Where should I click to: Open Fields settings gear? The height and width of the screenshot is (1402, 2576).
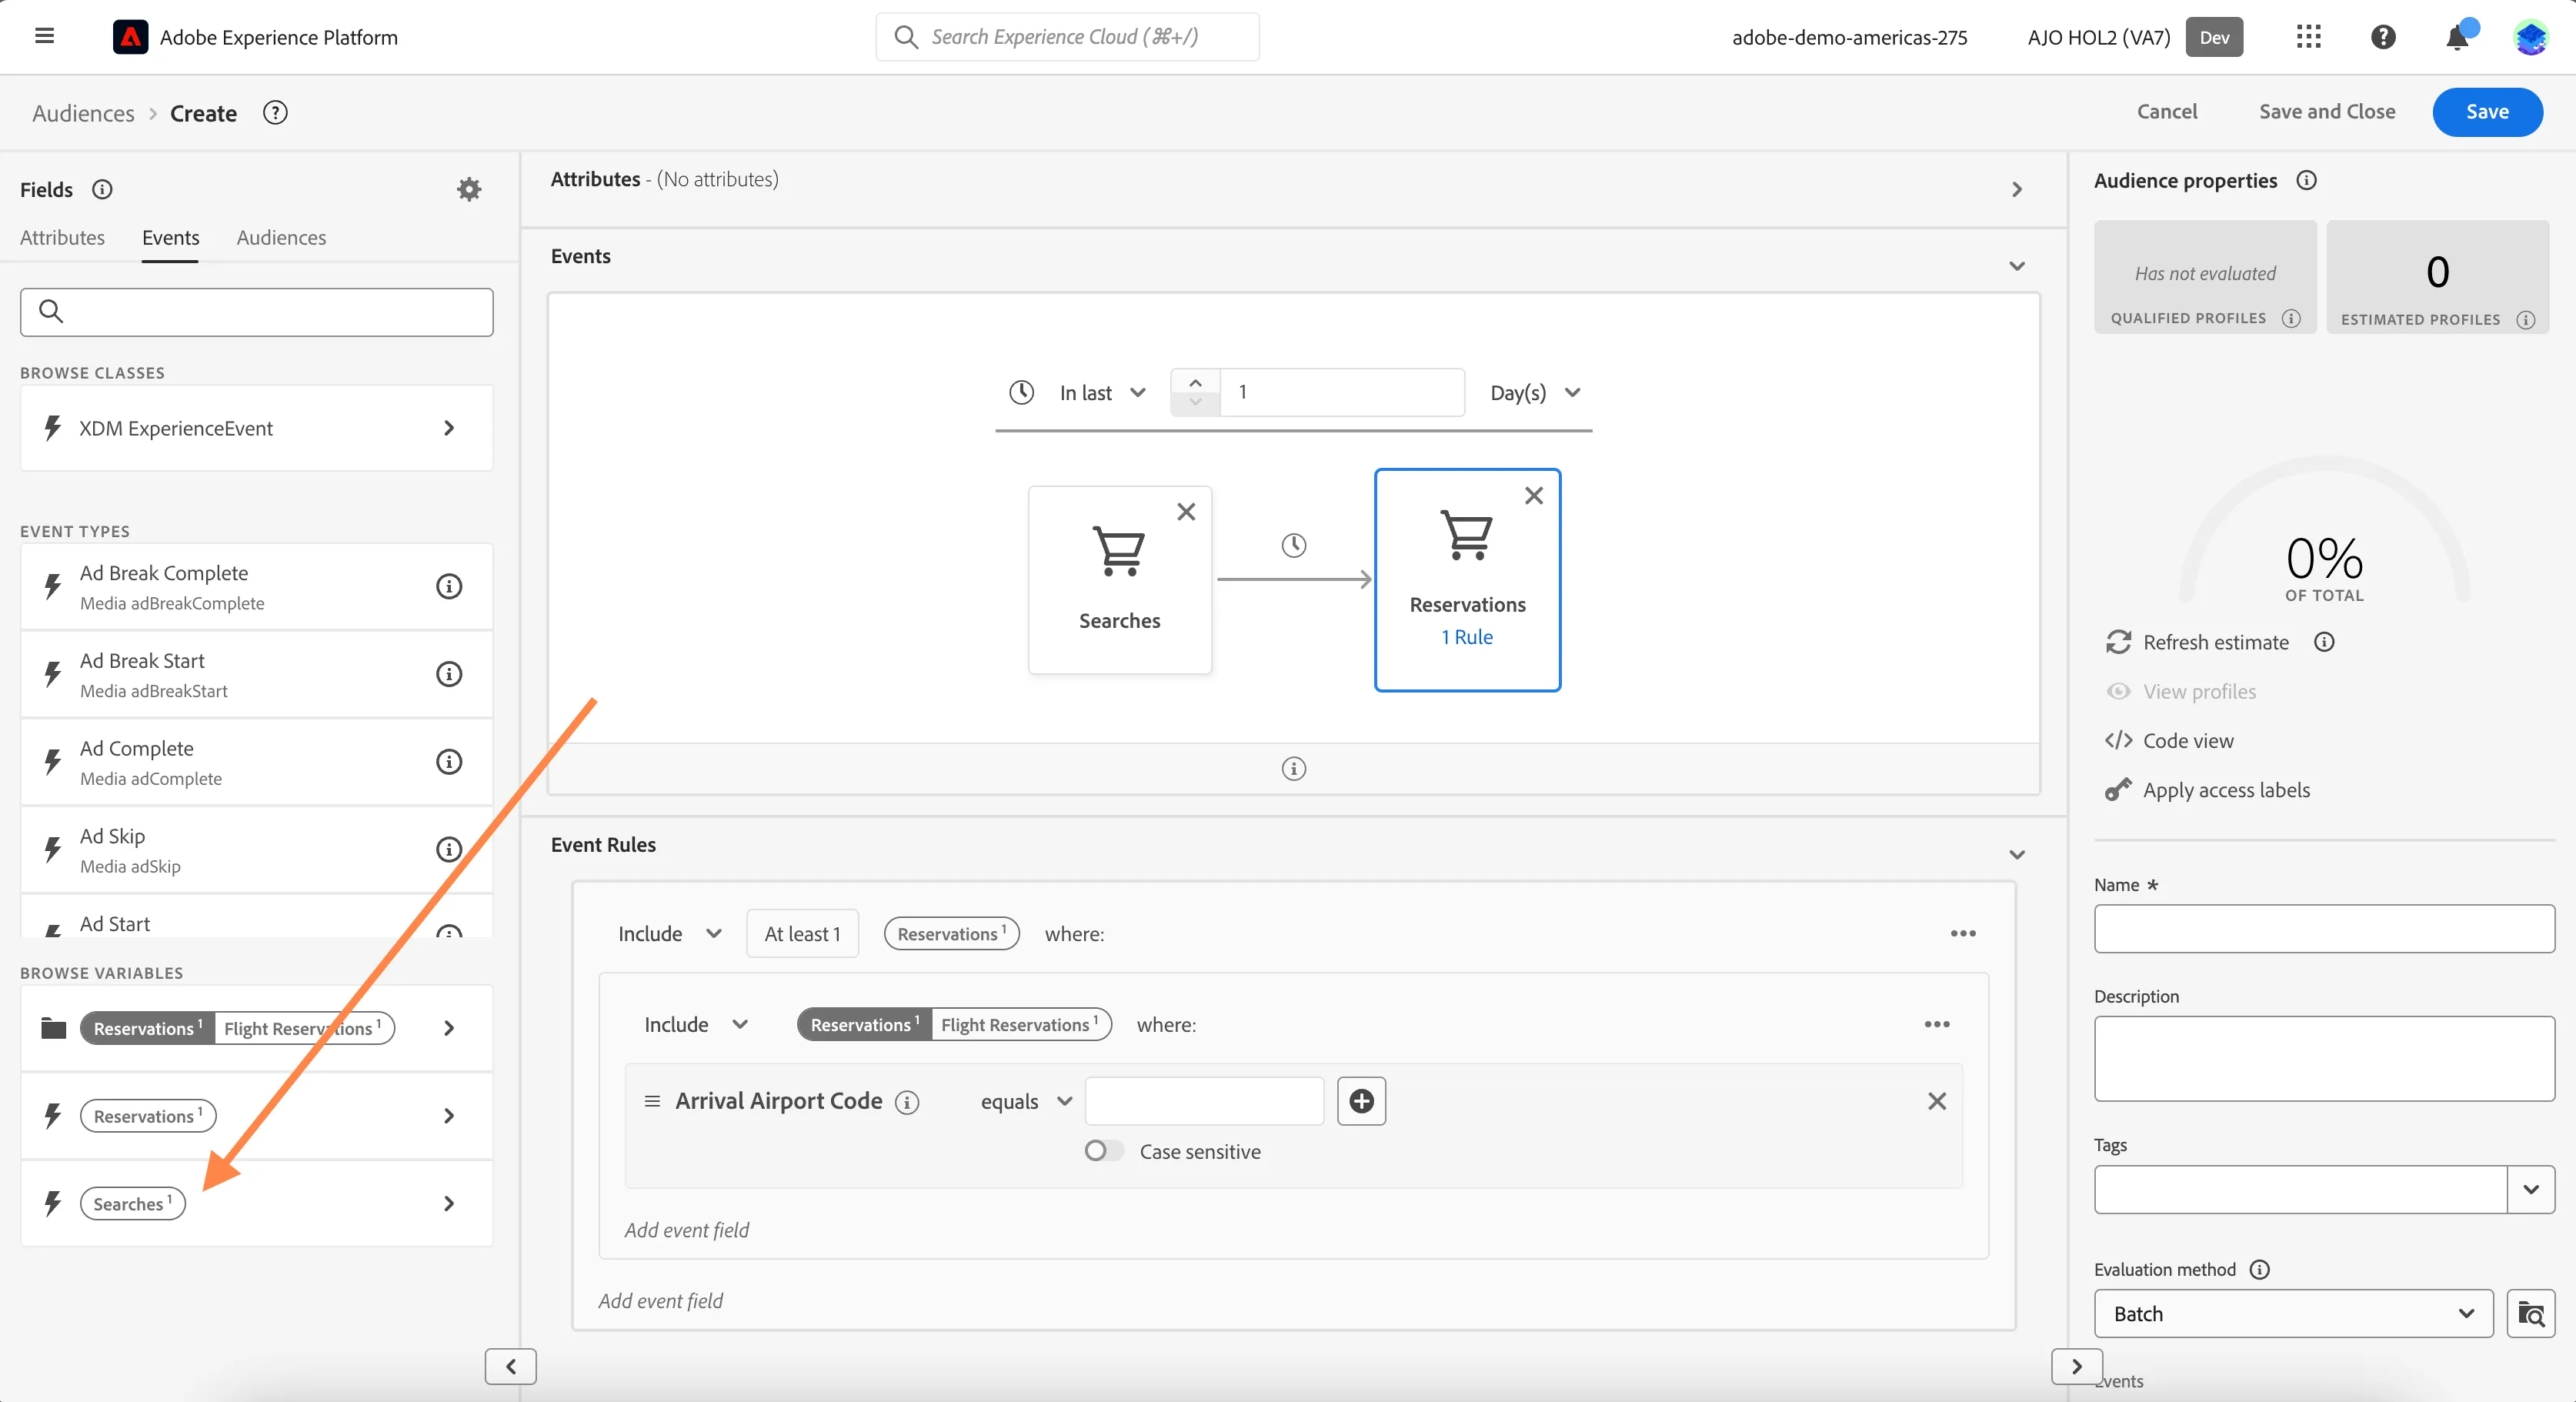(x=469, y=189)
